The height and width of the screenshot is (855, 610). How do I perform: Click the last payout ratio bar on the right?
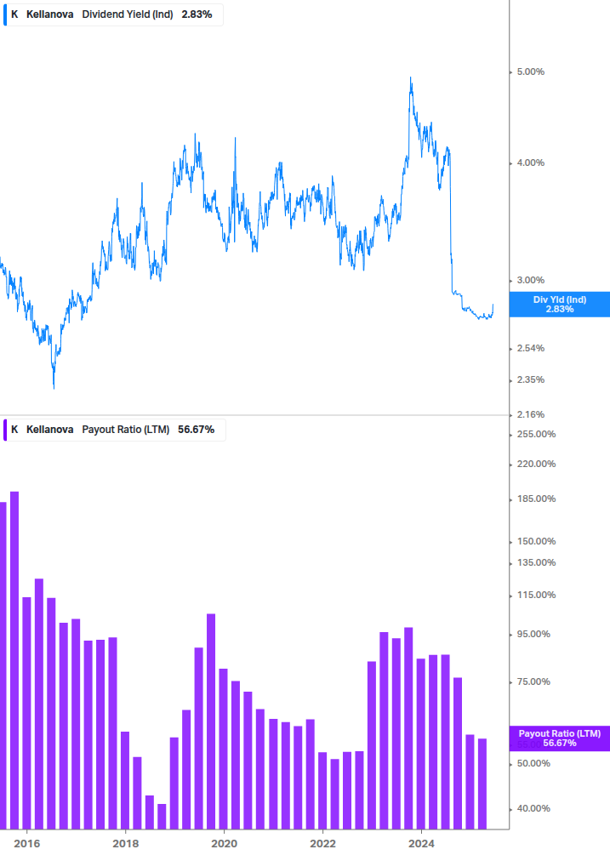[482, 784]
